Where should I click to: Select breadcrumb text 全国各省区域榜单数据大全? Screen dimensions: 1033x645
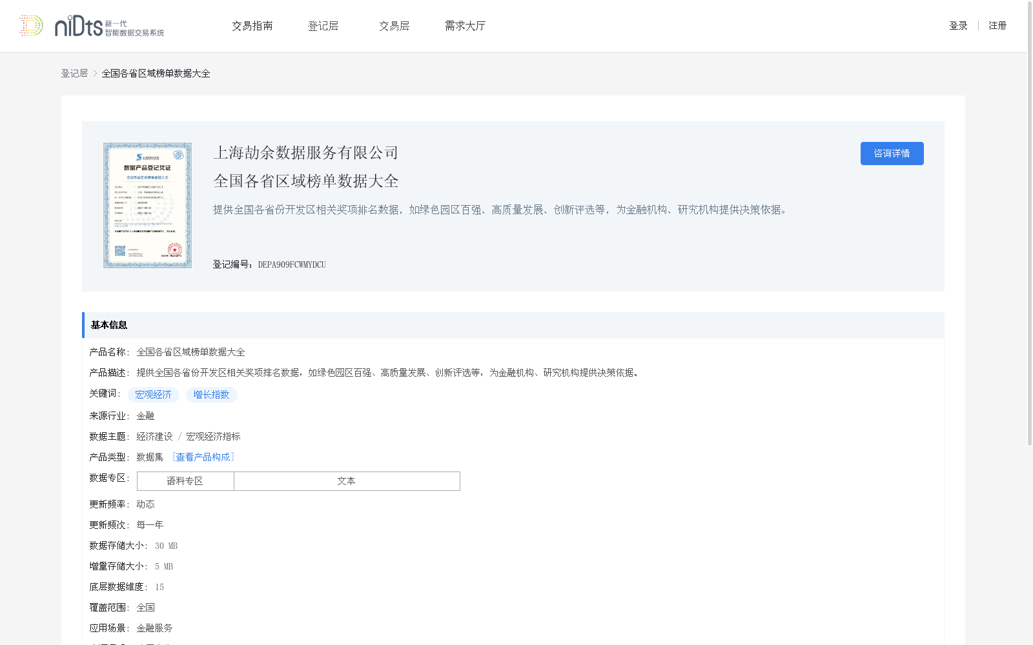tap(156, 74)
